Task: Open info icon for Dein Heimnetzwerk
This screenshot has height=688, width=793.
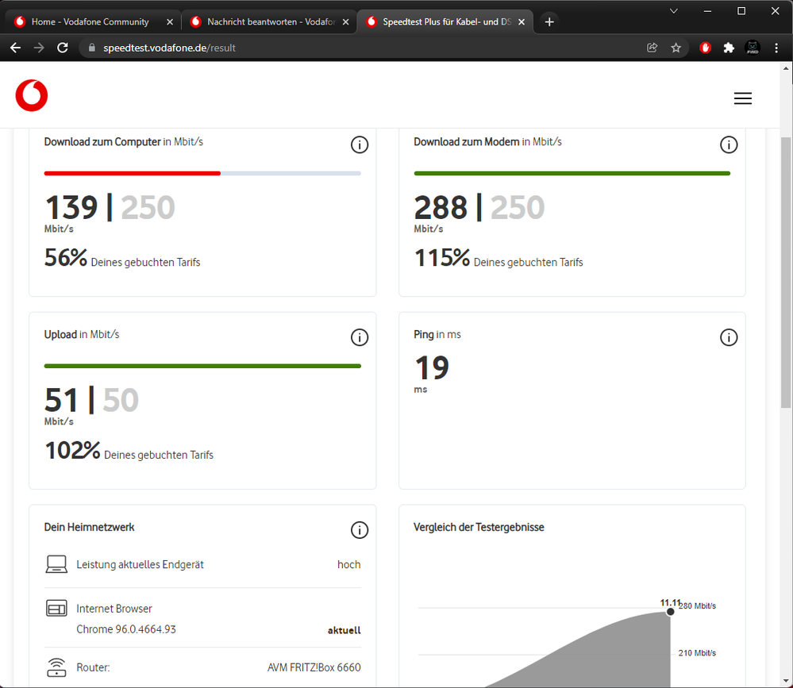Action: coord(360,530)
